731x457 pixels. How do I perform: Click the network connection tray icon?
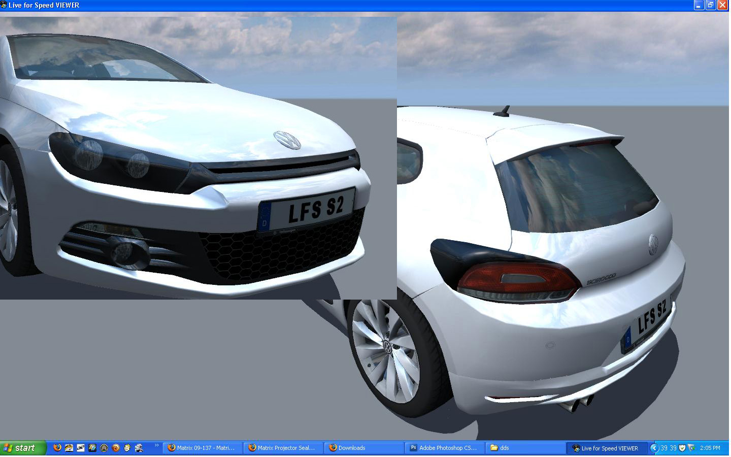691,448
